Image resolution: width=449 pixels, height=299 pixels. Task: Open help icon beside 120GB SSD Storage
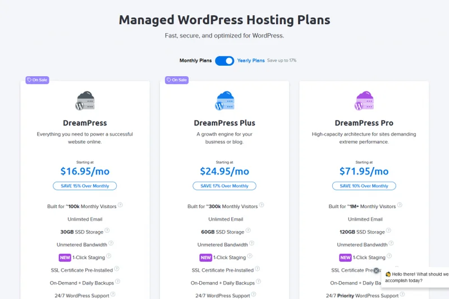[x=388, y=231]
